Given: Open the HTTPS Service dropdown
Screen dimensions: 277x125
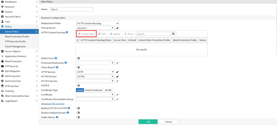Looking at the screenshot, I should (x=95, y=76).
